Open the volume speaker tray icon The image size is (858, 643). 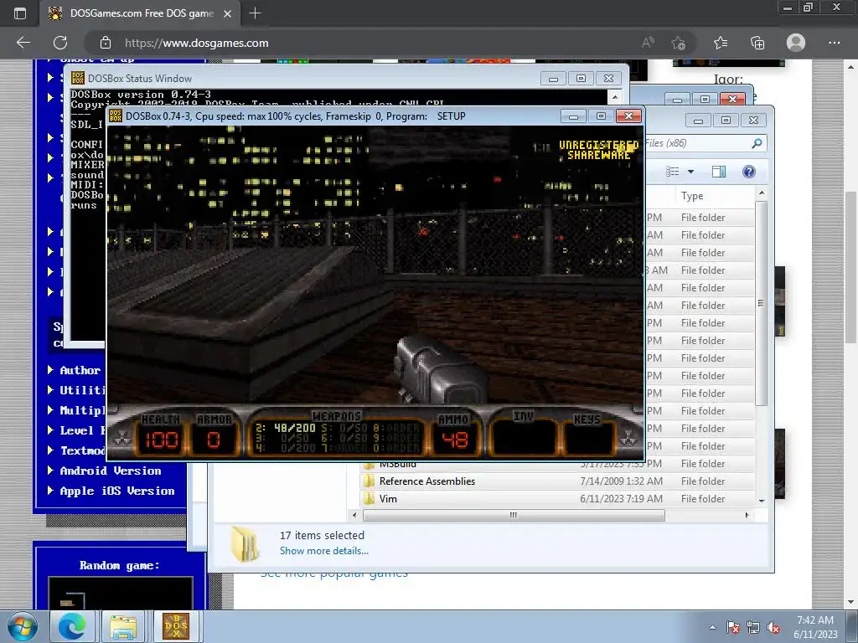773,627
